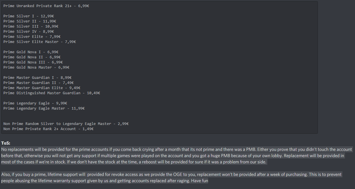Click Prime Gold Nova Master price
This screenshot has height=189, width=355.
click(x=36, y=67)
